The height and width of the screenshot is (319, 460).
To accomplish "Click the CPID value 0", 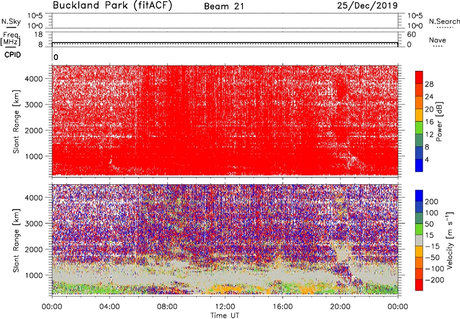I will pyautogui.click(x=56, y=57).
